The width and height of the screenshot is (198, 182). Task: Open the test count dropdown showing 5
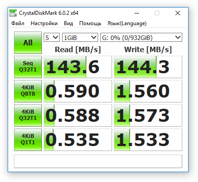coord(52,37)
